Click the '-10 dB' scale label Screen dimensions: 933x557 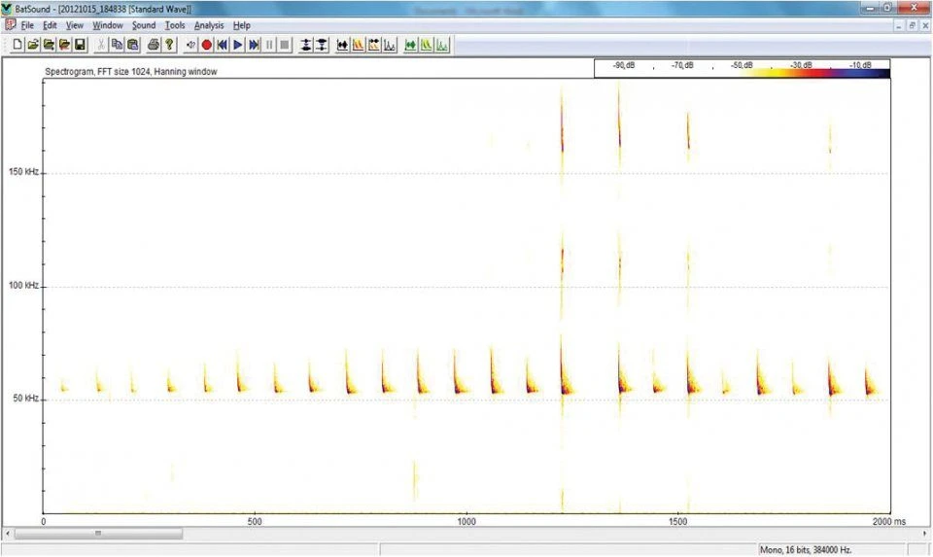(860, 65)
